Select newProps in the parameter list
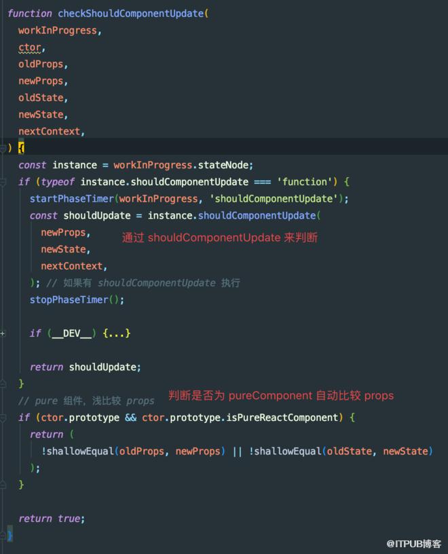The height and width of the screenshot is (554, 448). point(41,81)
